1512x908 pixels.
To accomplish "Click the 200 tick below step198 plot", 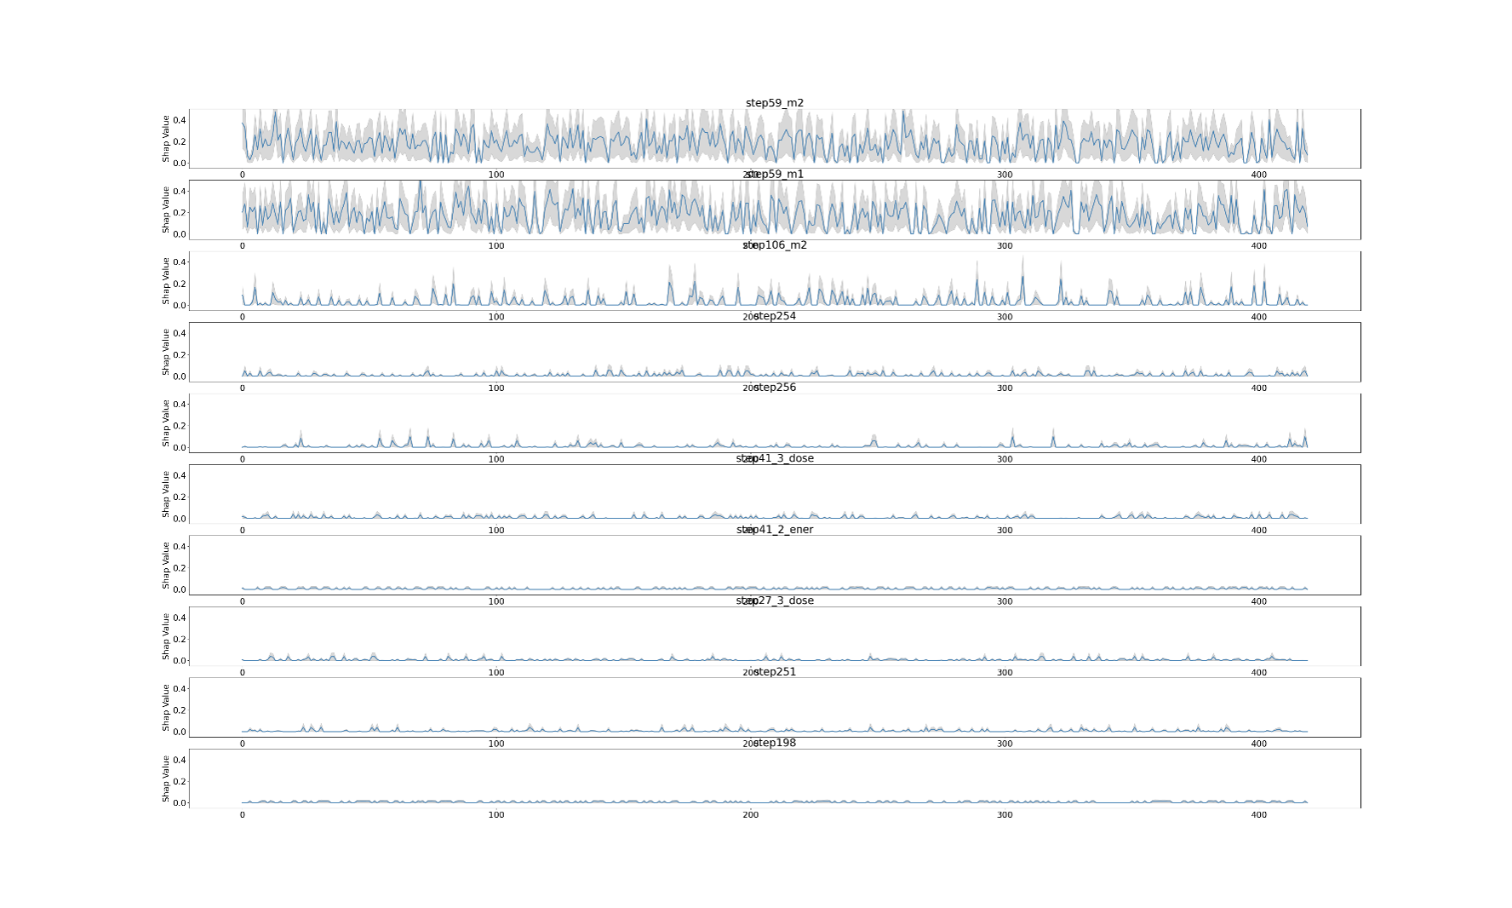I will pos(750,815).
